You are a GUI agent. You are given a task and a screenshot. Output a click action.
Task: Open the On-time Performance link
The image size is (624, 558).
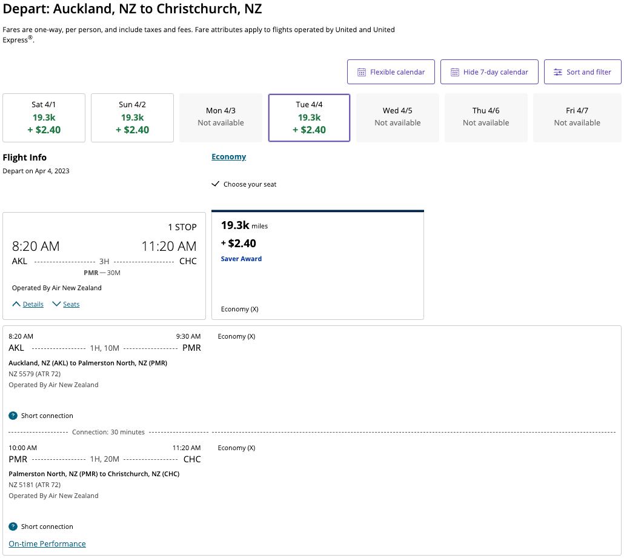(x=47, y=543)
